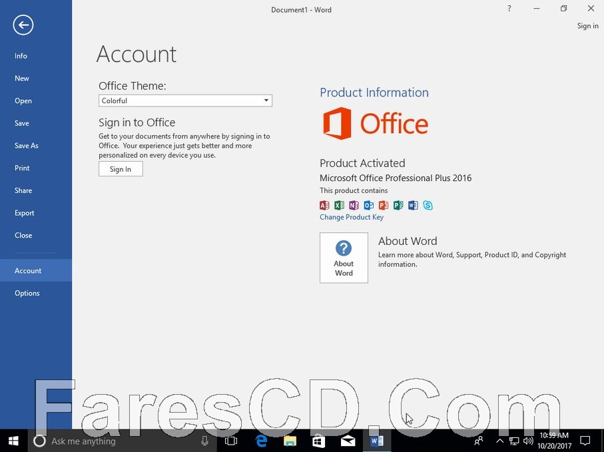Screen dimensions: 604x452
Task: Click the Word icon under product contains
Action: 413,205
